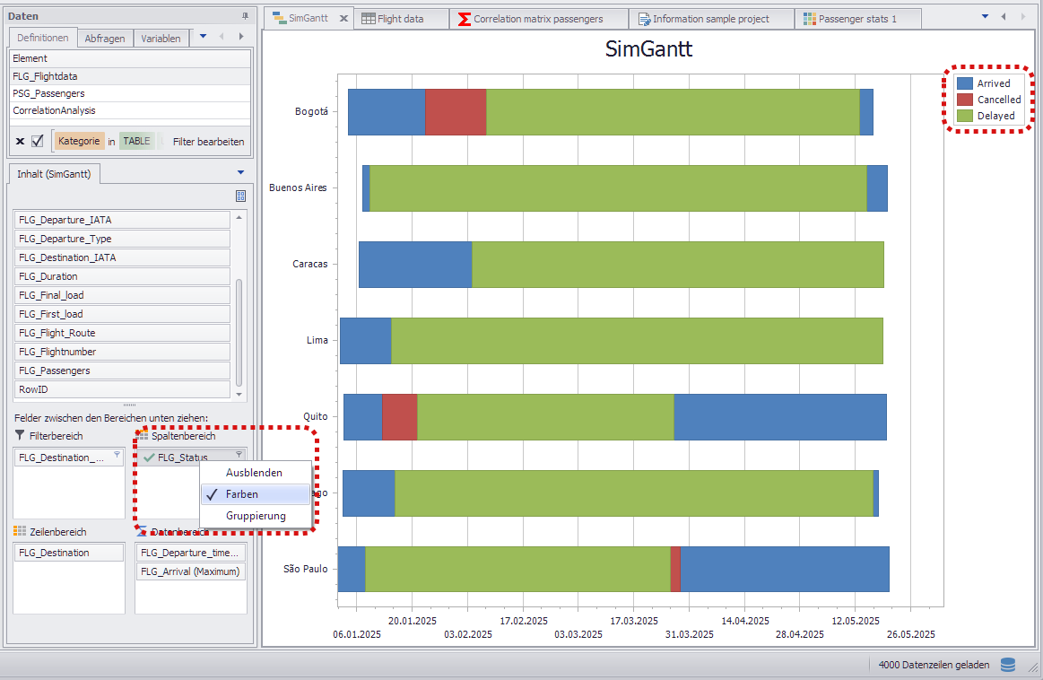Screen dimensions: 1043x680
Task: Open the Daten tabs dropdown arrow
Action: click(203, 36)
